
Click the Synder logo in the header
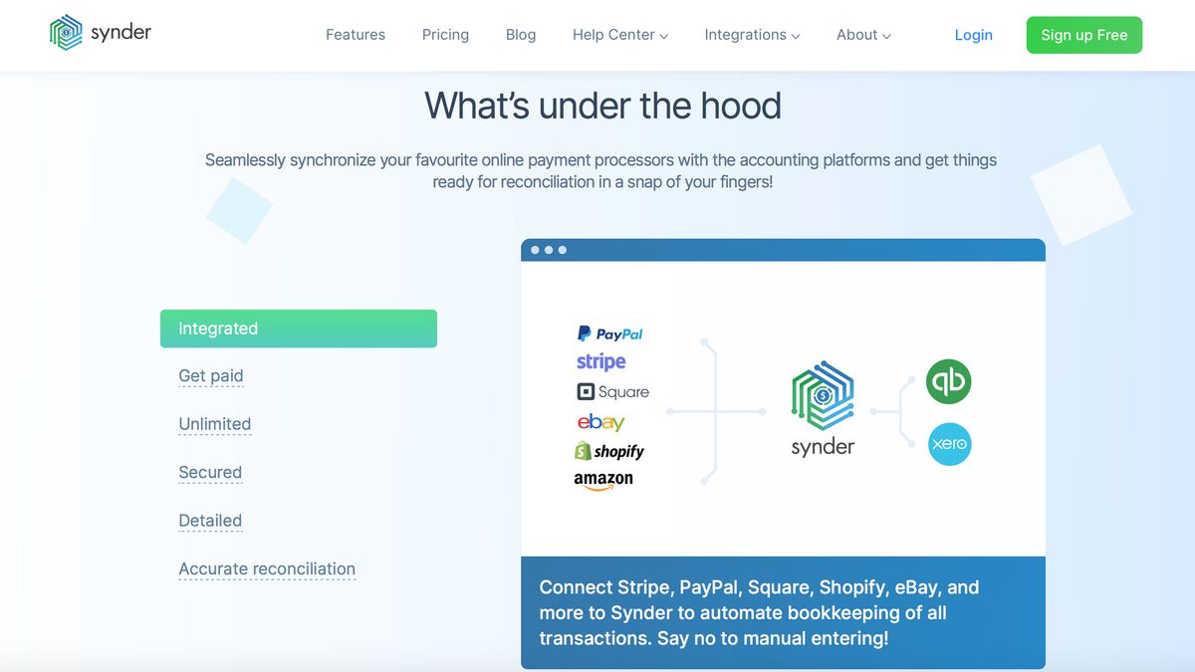(x=100, y=32)
